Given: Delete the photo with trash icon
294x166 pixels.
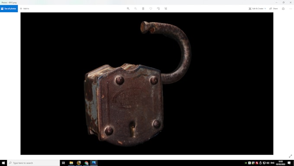Looking at the screenshot, I should (143, 9).
